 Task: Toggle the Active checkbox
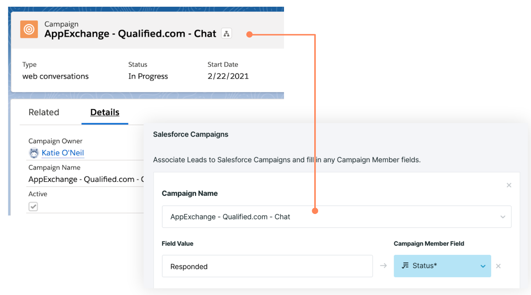click(33, 206)
